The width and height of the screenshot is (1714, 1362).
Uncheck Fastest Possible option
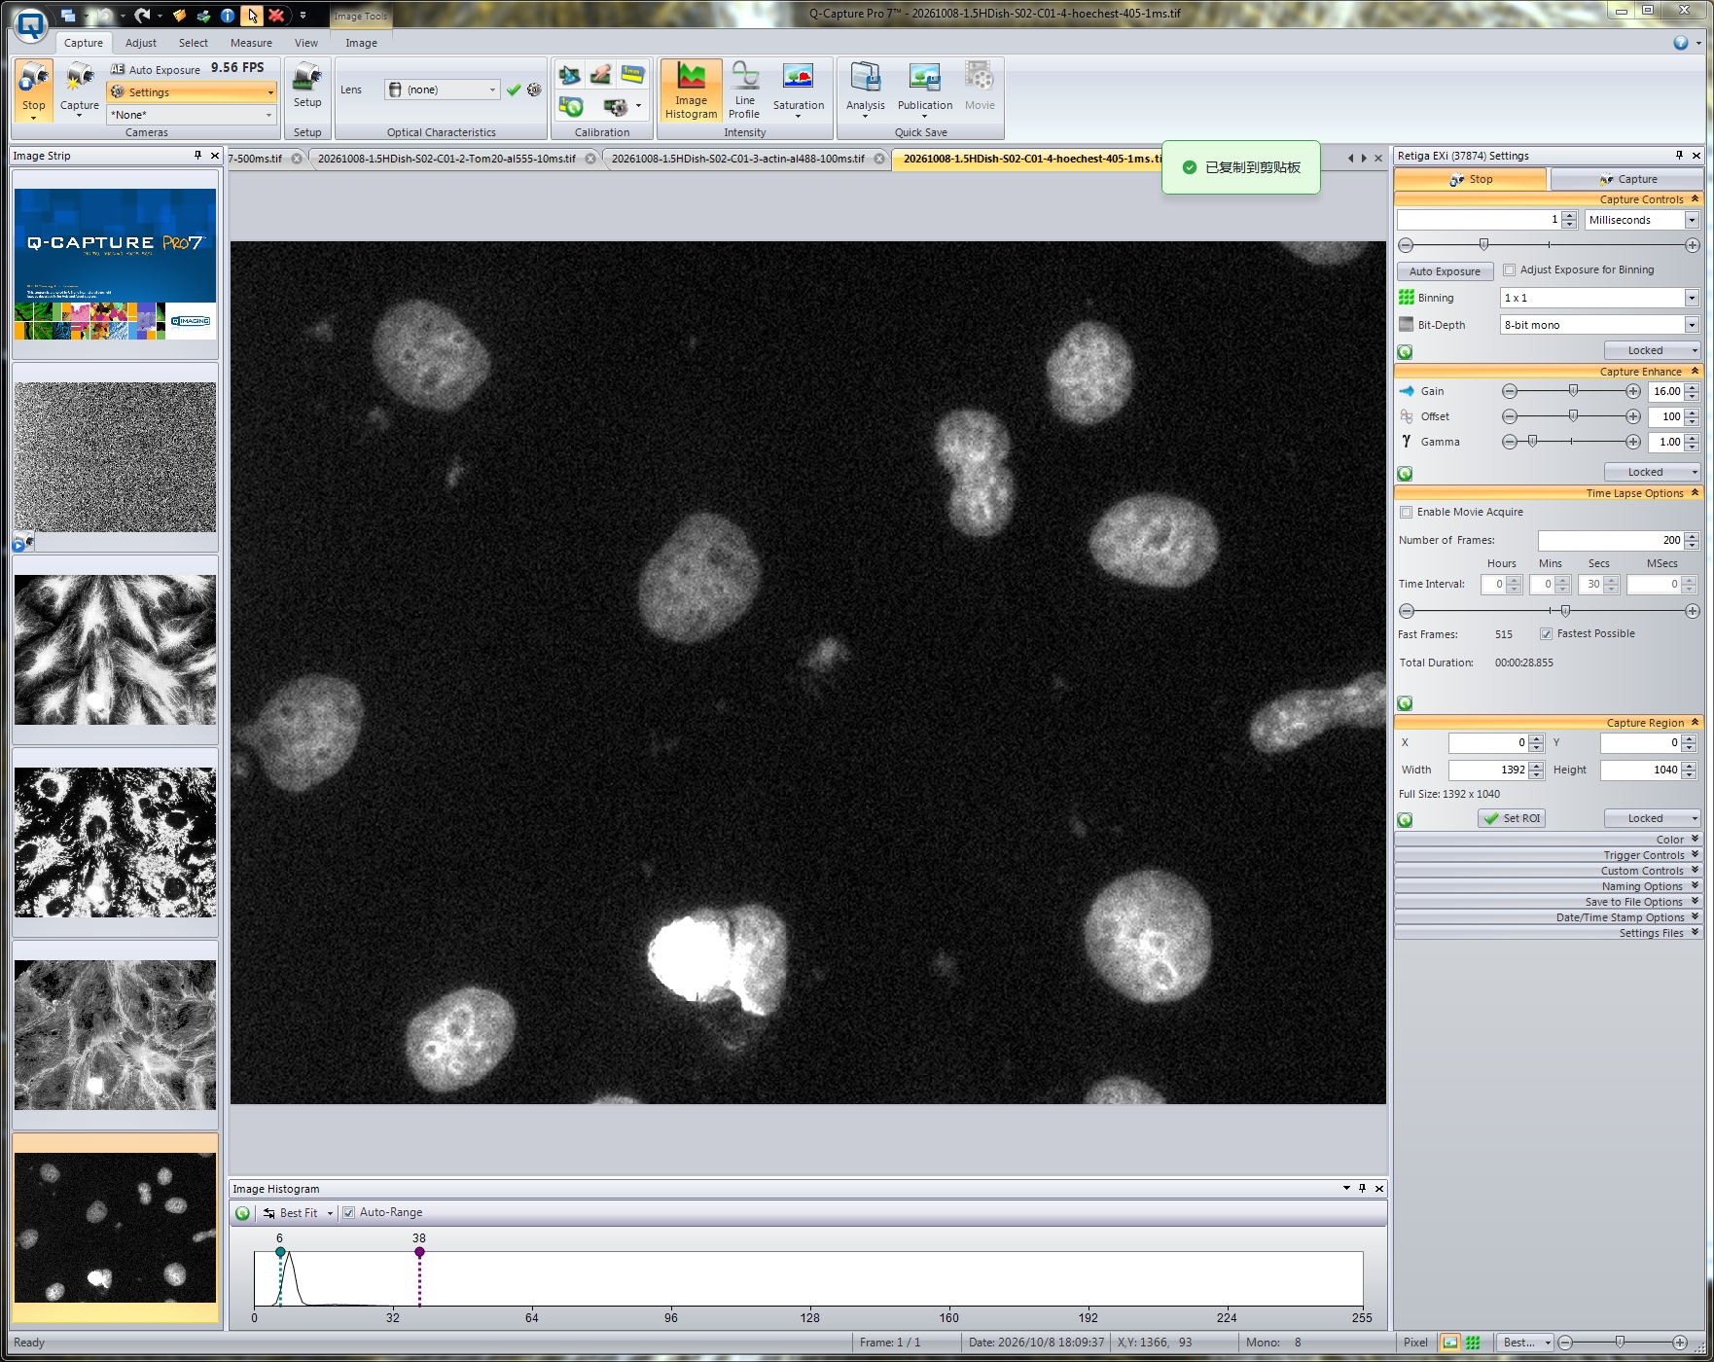click(1546, 634)
